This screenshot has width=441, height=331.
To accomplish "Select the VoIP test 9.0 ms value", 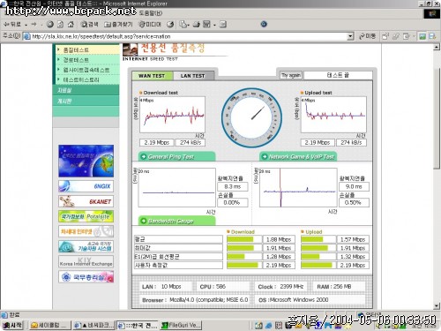I will pyautogui.click(x=354, y=186).
